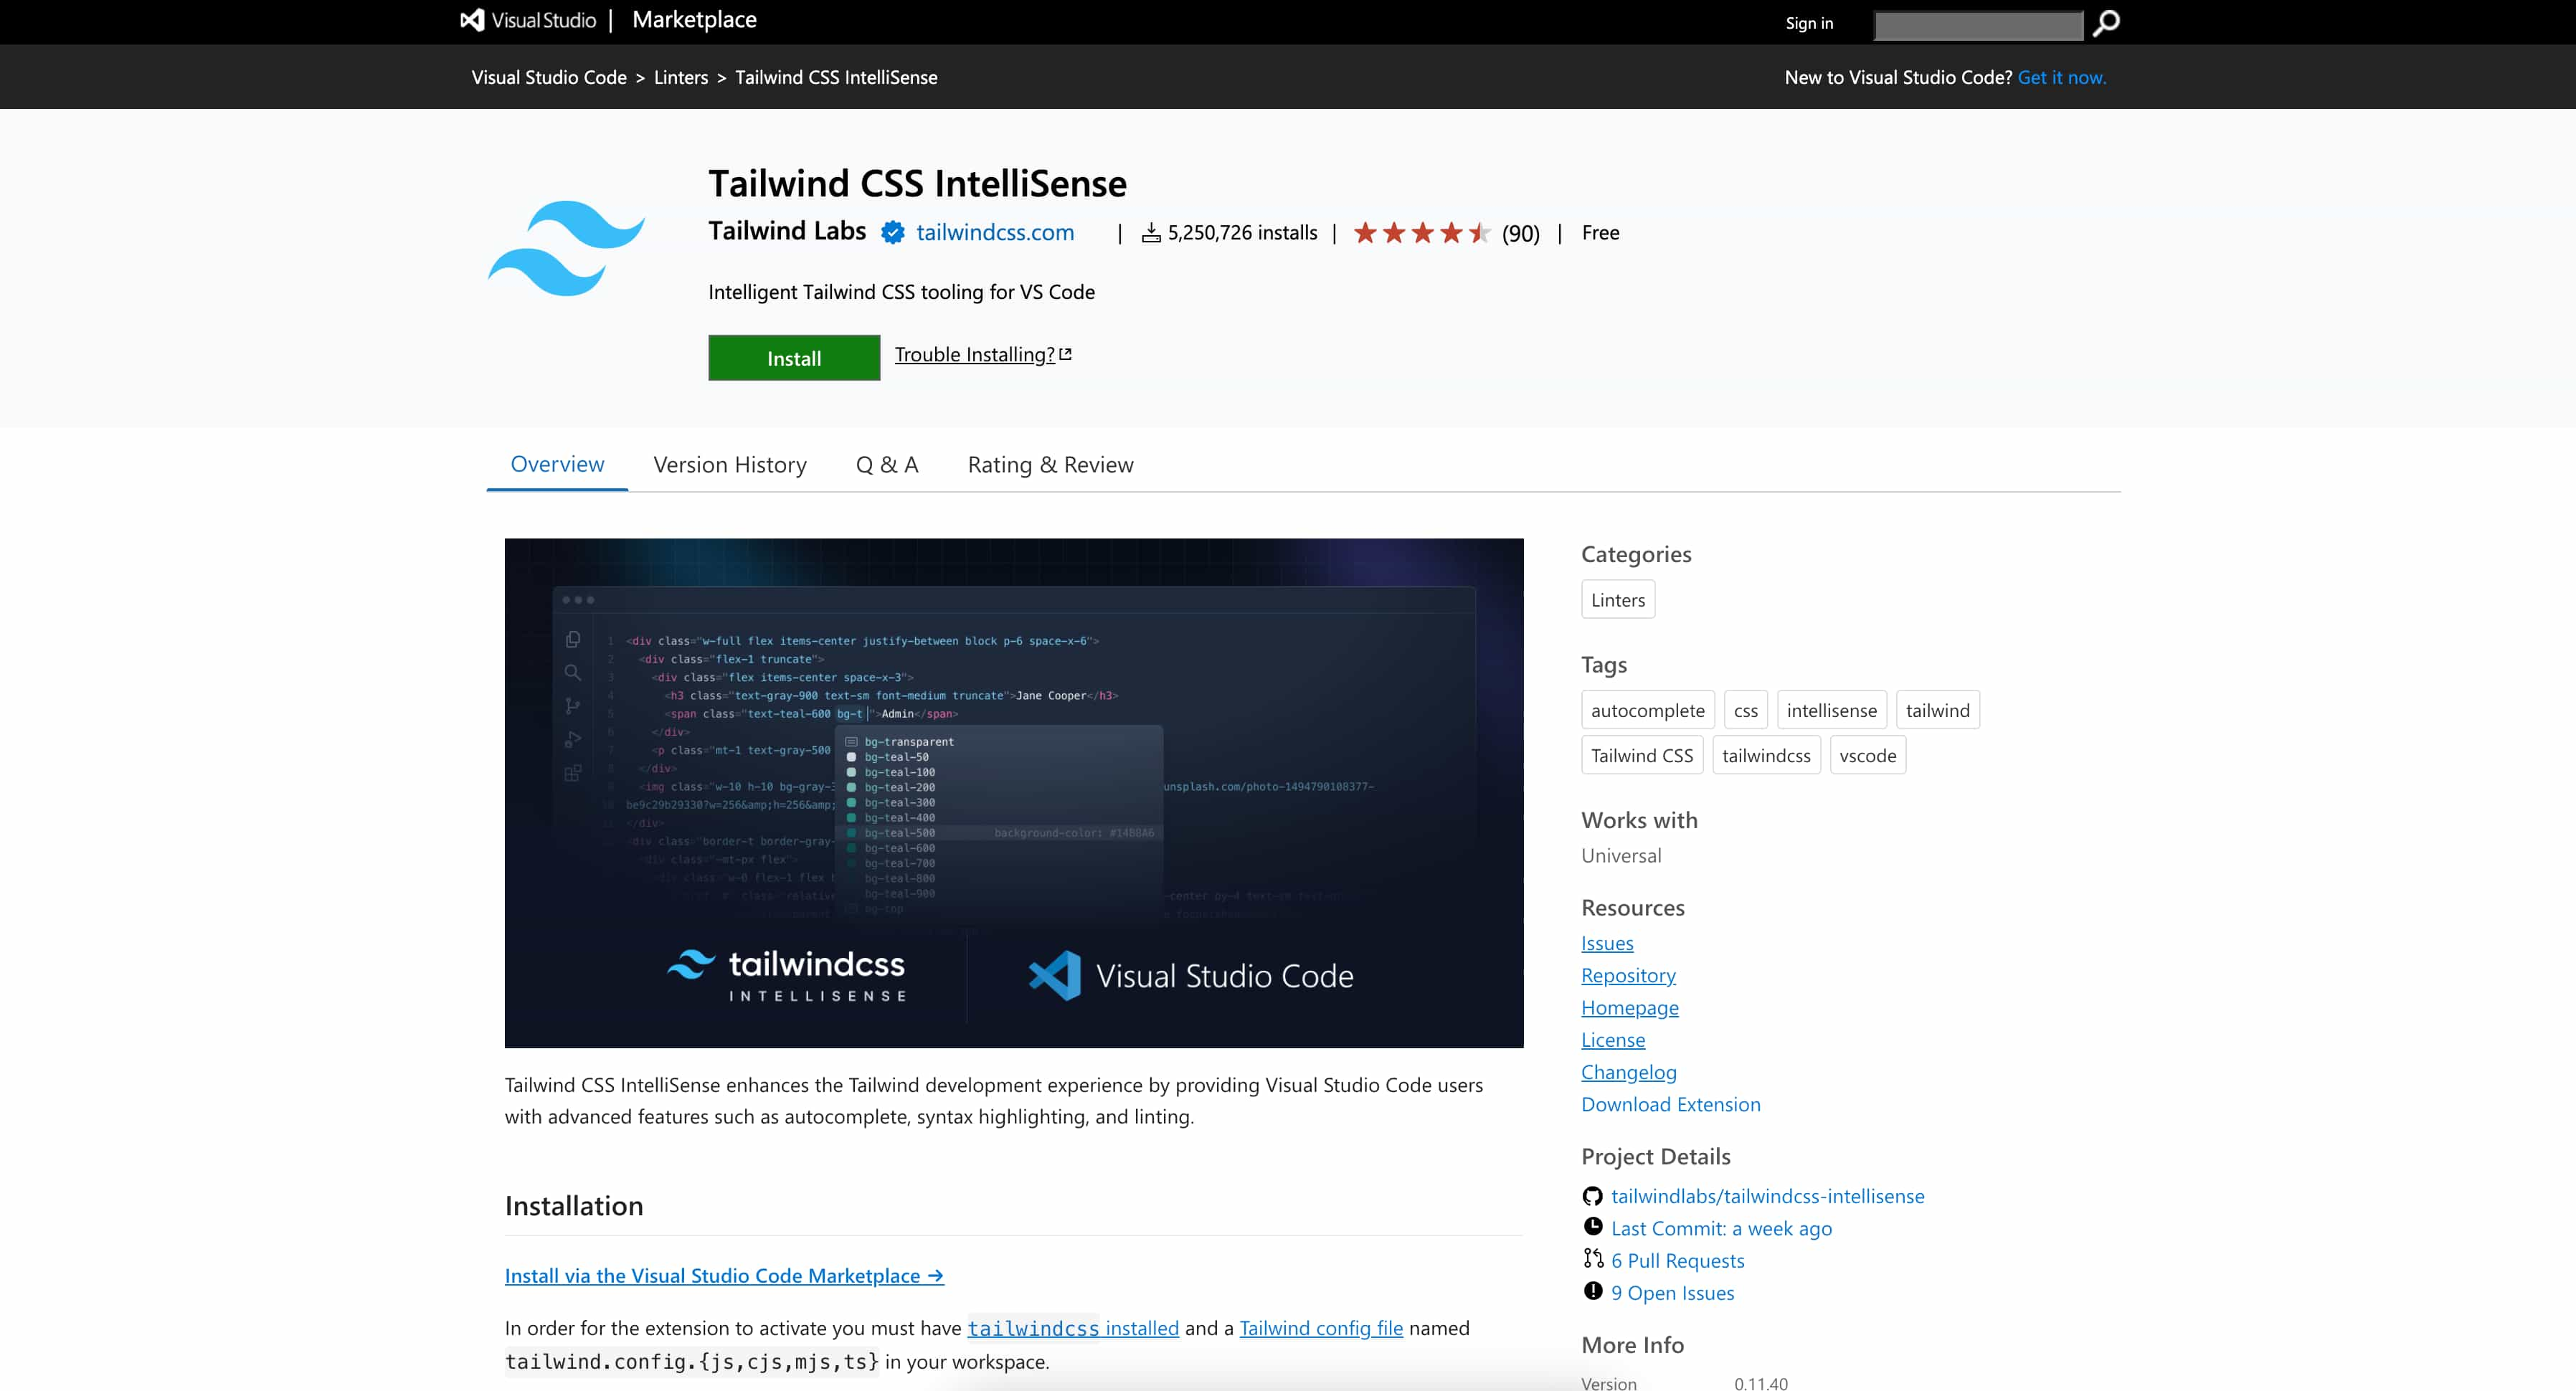
Task: Click the Marketplace header link
Action: (694, 20)
